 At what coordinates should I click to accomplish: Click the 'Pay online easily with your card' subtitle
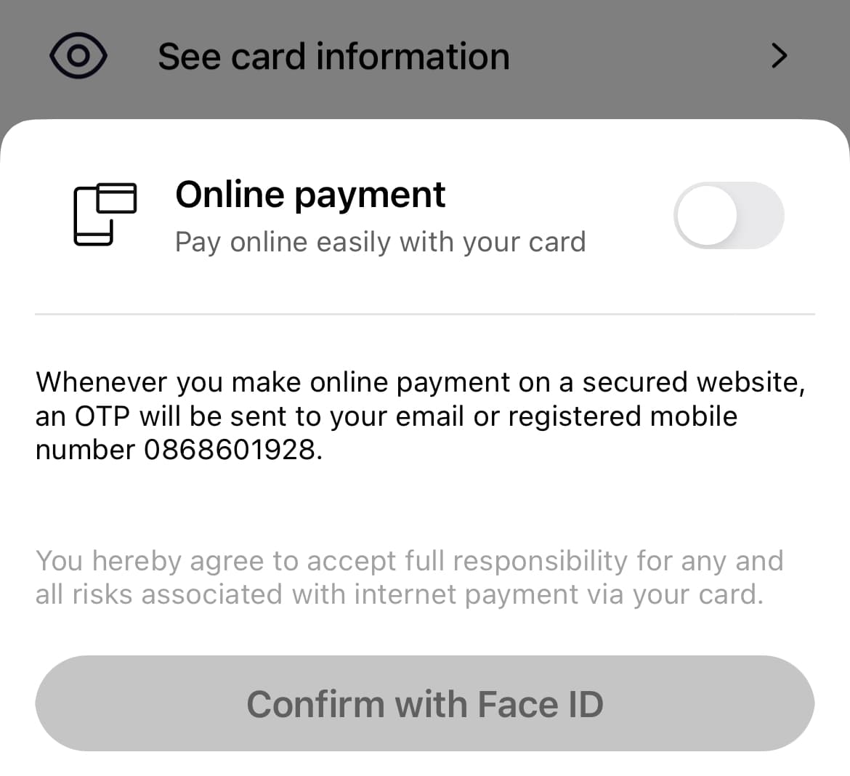tap(380, 242)
